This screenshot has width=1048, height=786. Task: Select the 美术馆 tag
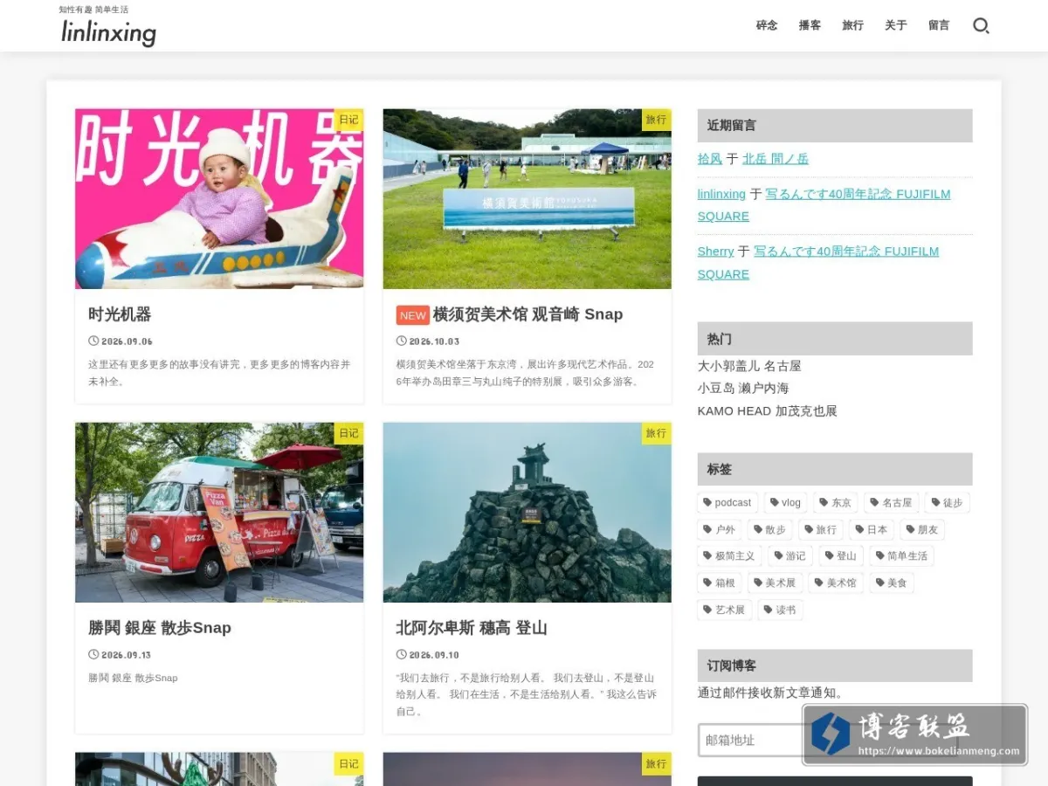click(x=836, y=583)
